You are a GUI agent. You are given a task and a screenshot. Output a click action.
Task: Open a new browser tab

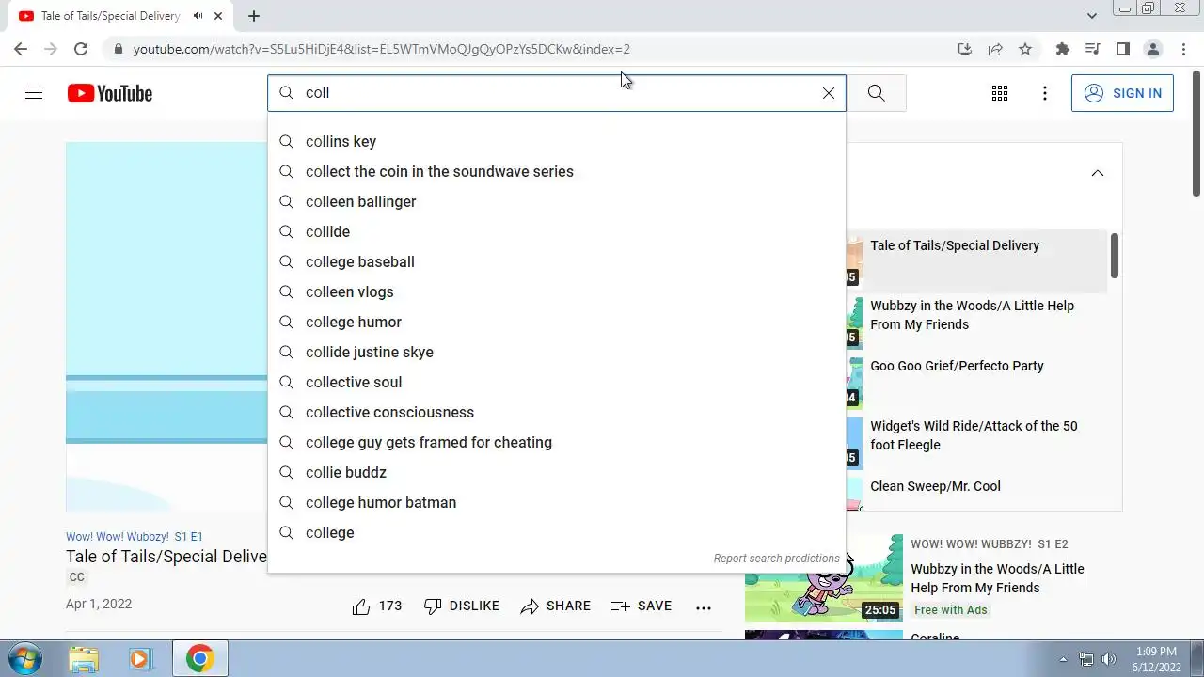254,16
